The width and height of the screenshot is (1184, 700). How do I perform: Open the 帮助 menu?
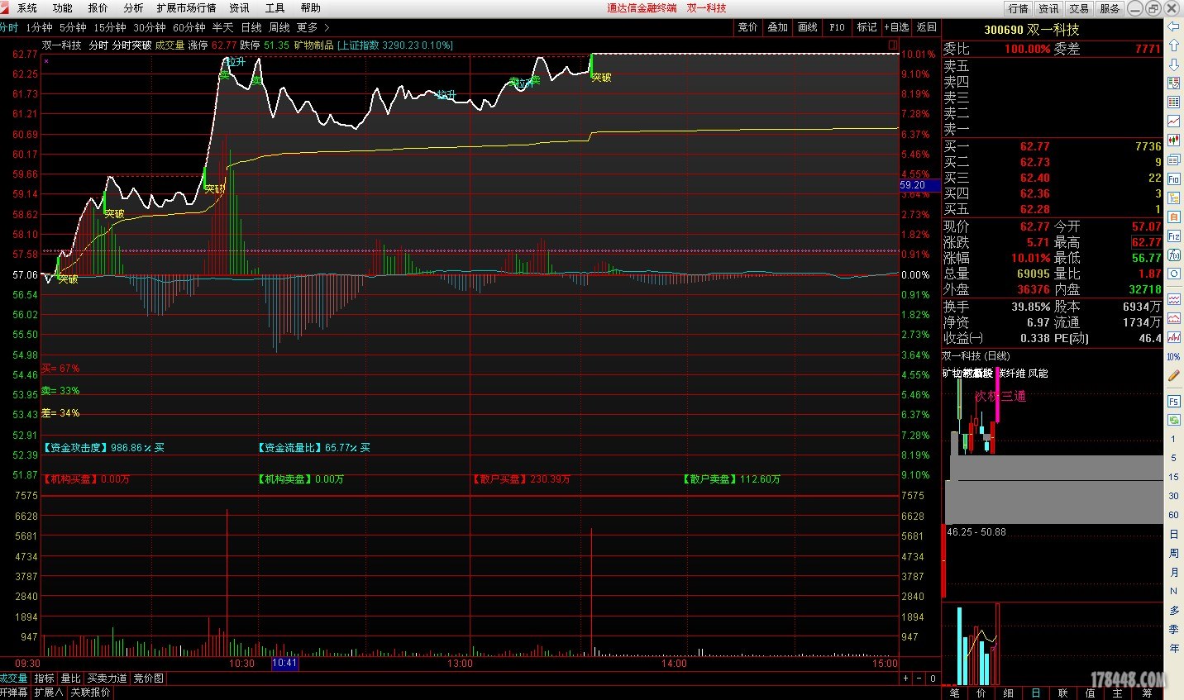click(x=310, y=7)
